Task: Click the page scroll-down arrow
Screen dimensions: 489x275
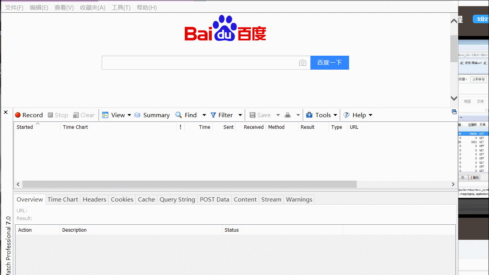Action: click(x=454, y=98)
